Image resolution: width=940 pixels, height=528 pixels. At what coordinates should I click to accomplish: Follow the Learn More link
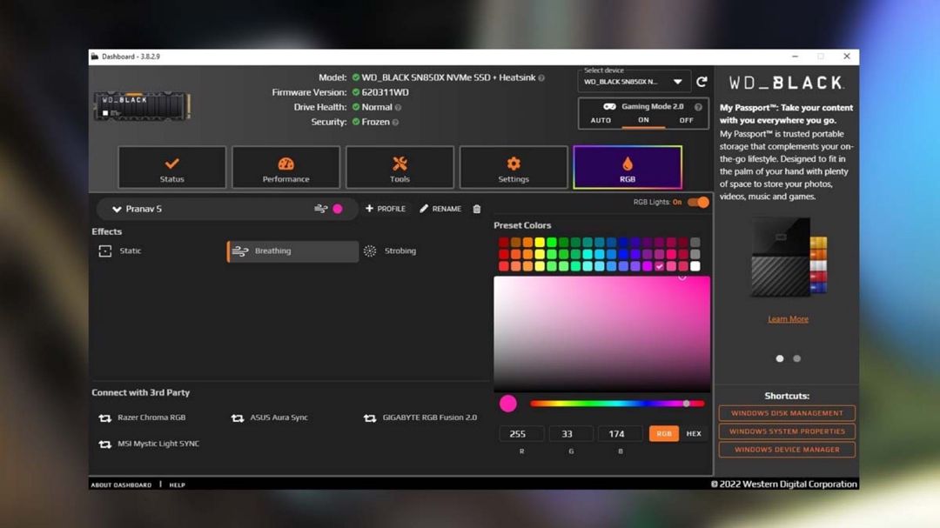(788, 319)
